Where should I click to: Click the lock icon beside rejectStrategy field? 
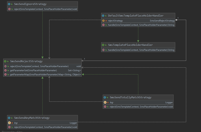tap(106, 21)
